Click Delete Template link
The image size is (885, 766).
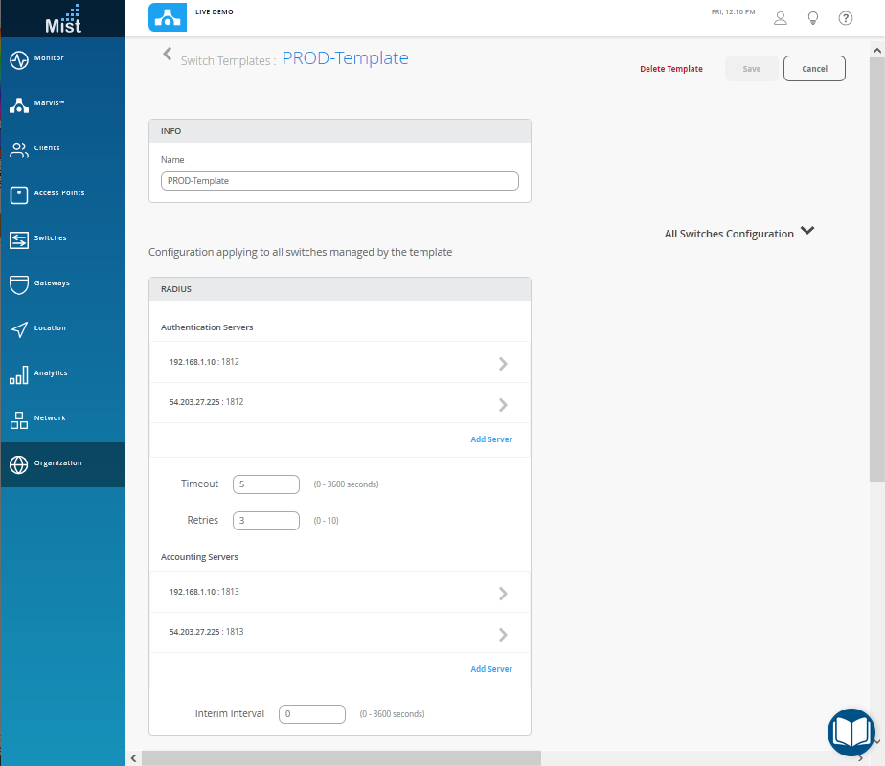click(670, 69)
